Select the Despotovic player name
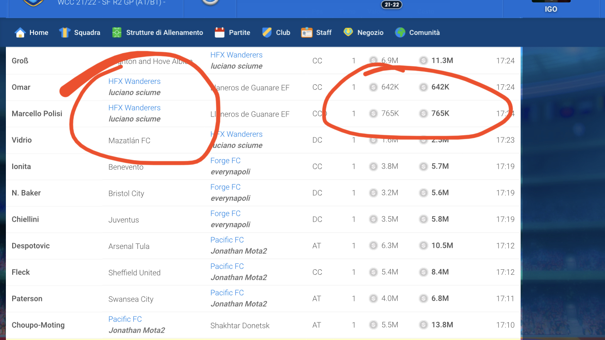The image size is (605, 340). click(x=31, y=246)
